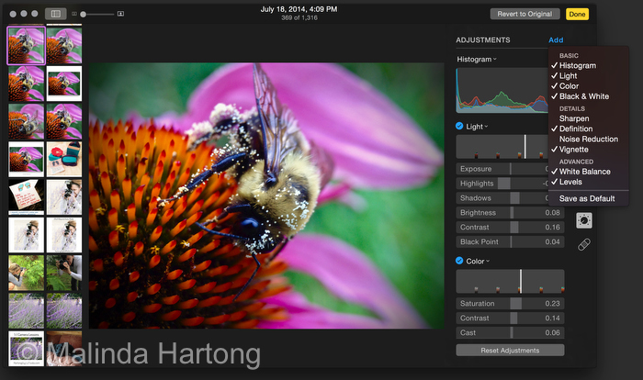The image size is (643, 380).
Task: Click the Exposure slider
Action: point(502,169)
